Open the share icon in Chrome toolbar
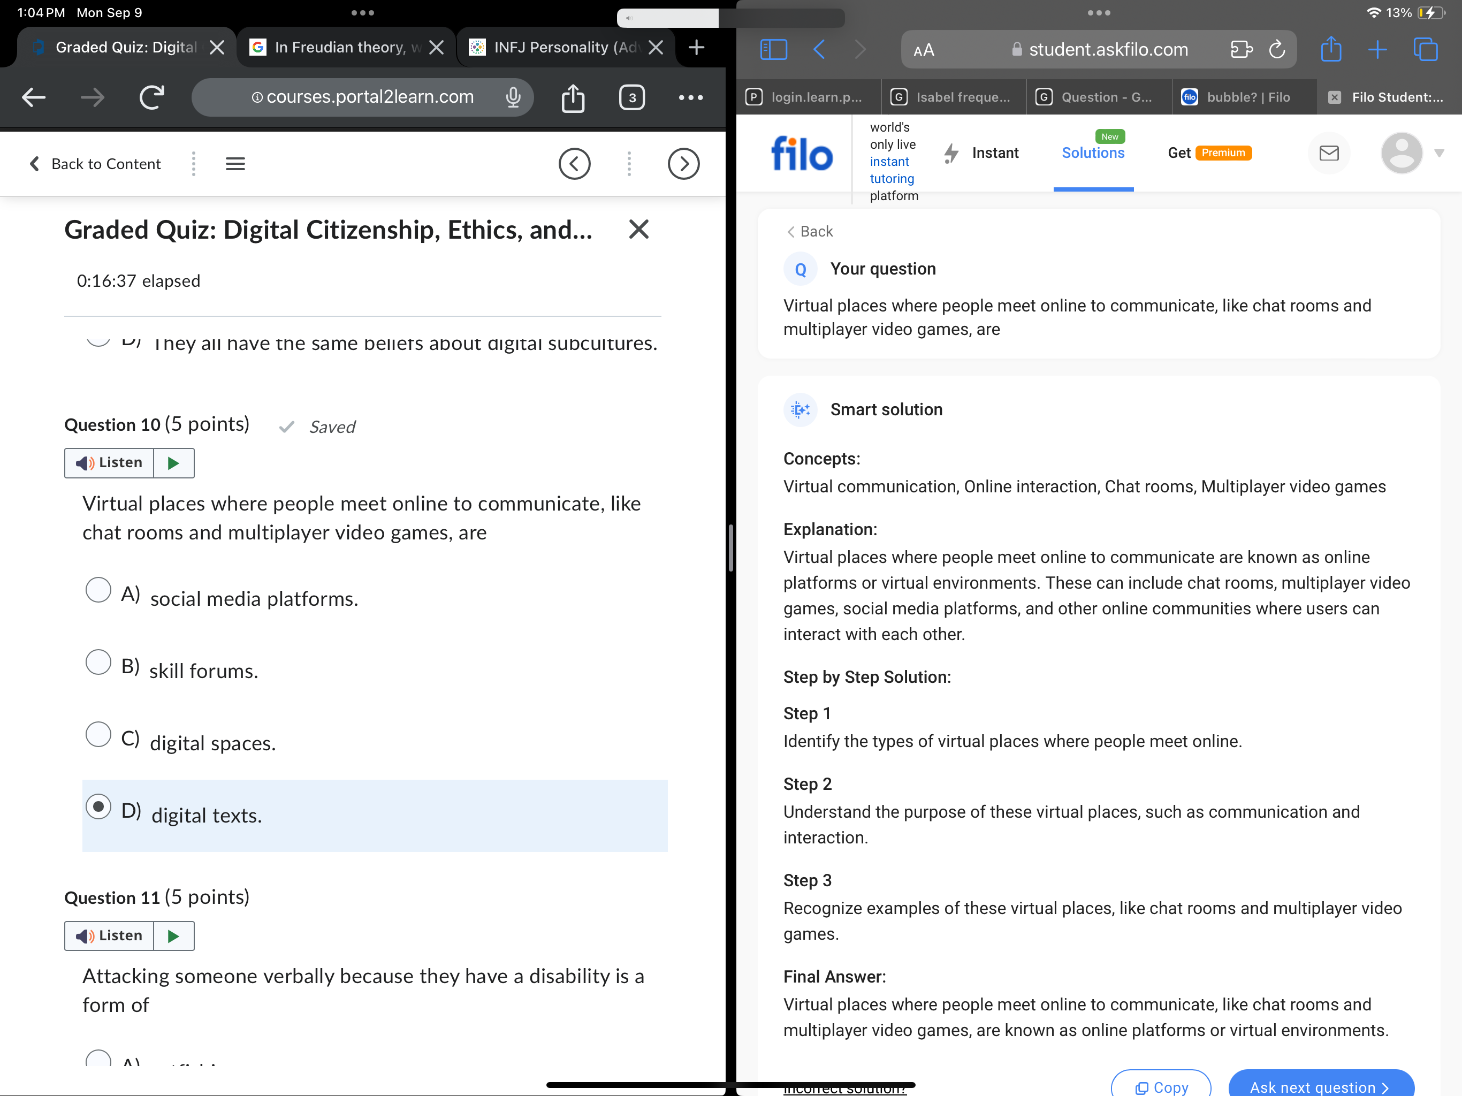The height and width of the screenshot is (1096, 1462). coord(573,98)
